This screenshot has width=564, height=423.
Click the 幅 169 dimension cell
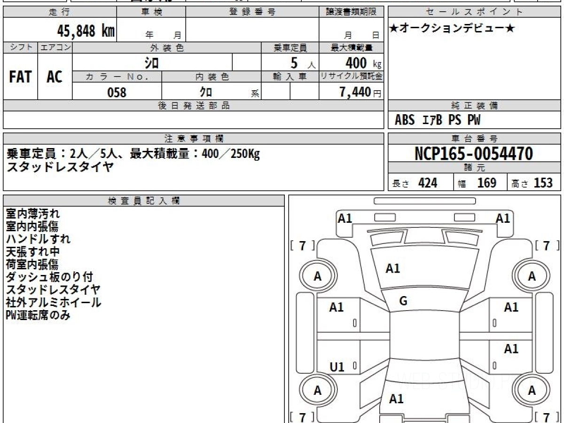(x=480, y=183)
